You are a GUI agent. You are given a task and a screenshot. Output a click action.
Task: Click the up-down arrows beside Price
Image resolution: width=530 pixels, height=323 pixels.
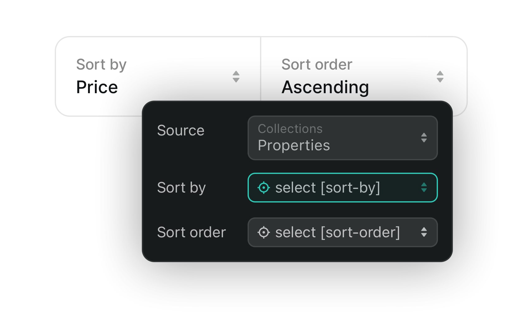coord(236,77)
